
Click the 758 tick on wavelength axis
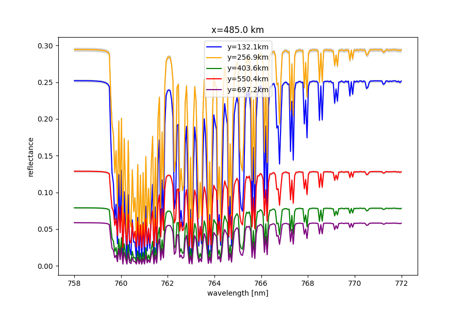point(74,283)
